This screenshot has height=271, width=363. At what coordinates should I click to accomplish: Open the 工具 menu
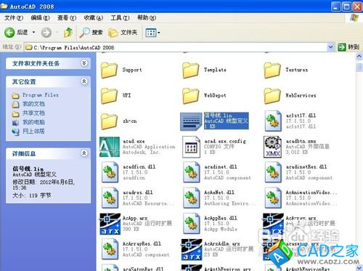[x=120, y=17]
